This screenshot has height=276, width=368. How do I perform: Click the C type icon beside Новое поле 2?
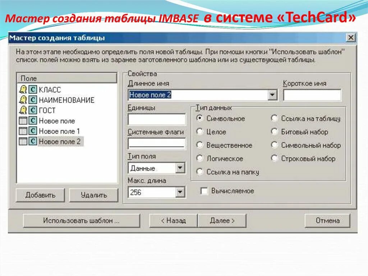tap(33, 141)
